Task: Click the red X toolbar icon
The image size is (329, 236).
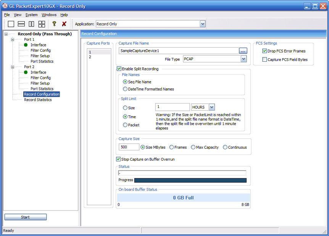Action: pos(64,24)
